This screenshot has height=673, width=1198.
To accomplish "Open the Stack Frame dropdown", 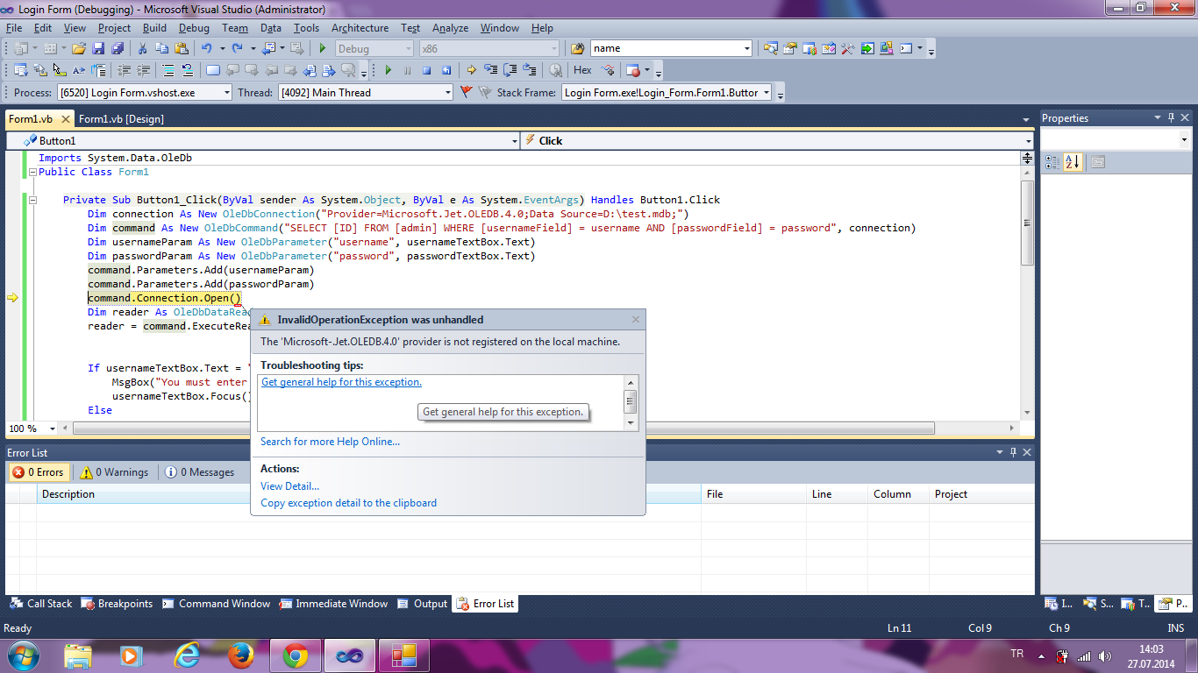I will (x=766, y=92).
